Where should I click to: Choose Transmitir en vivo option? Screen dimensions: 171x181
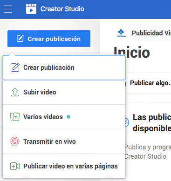pos(64,141)
